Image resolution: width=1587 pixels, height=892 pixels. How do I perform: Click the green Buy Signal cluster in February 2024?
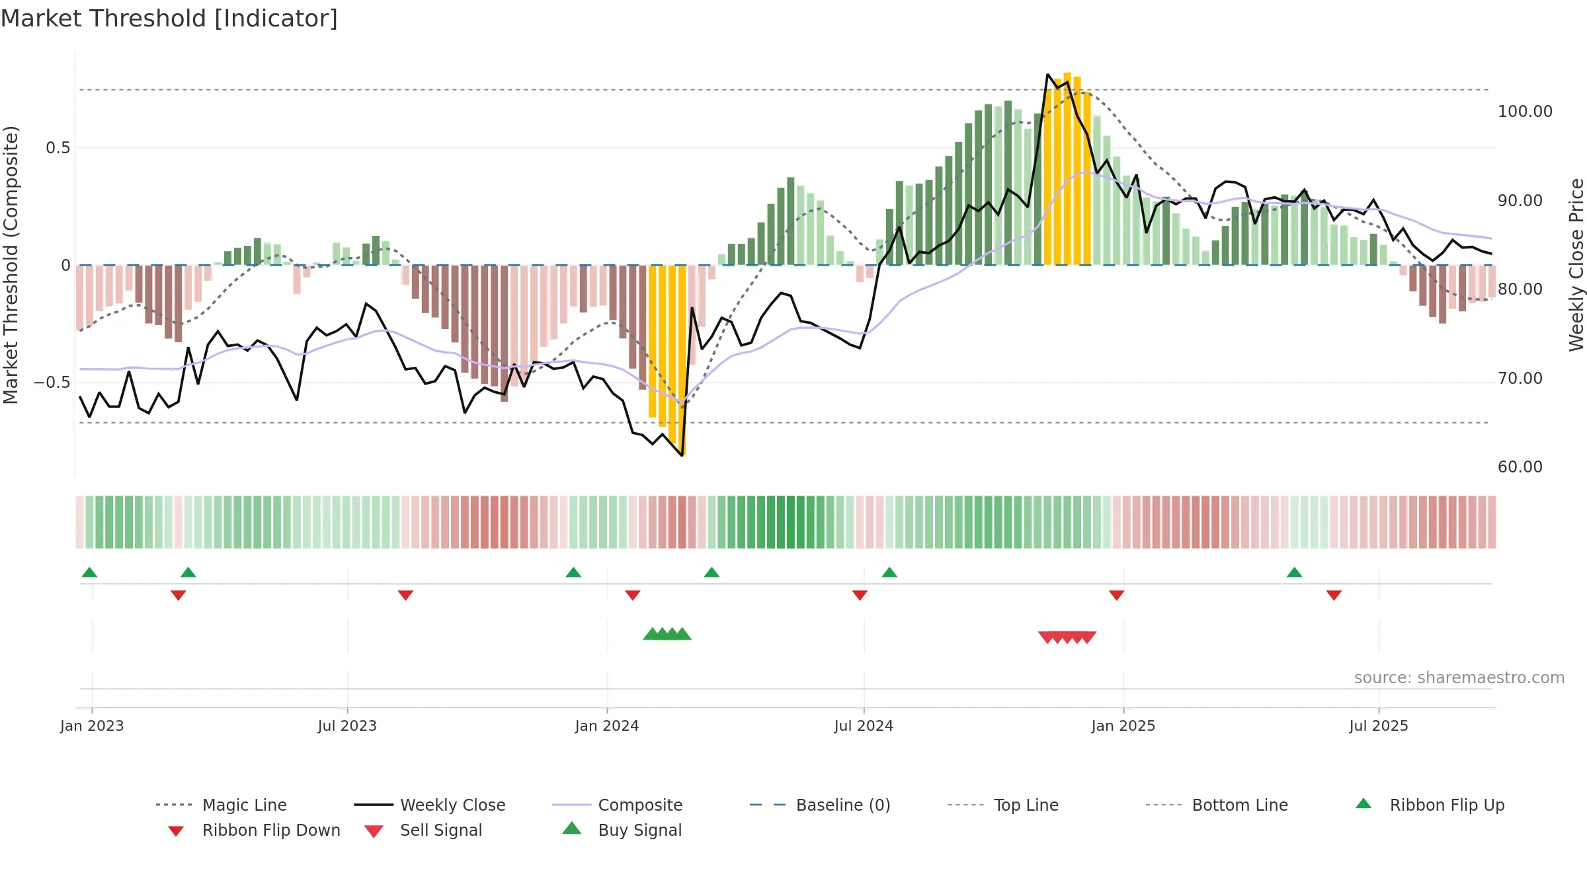tap(667, 634)
